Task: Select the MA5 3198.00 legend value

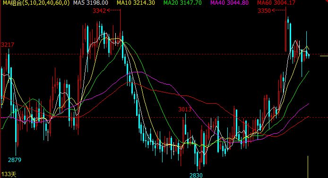Action: pos(91,3)
